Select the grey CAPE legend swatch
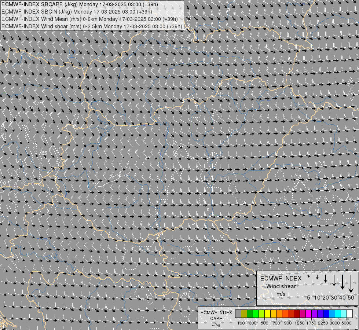 238,314
